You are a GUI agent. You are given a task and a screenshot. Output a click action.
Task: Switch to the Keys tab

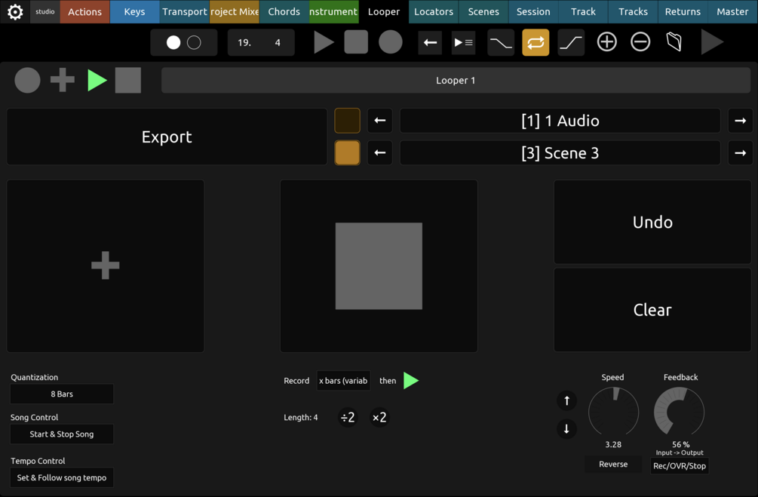tap(134, 11)
